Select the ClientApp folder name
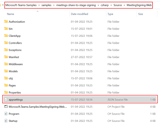 click(15, 36)
